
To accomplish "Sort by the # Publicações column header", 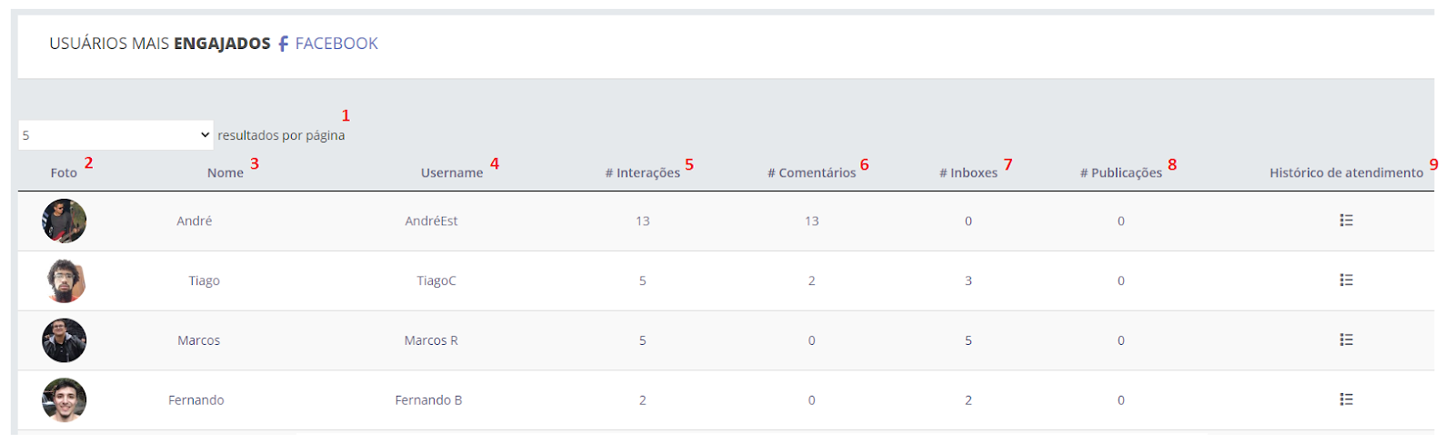I will coord(1120,172).
